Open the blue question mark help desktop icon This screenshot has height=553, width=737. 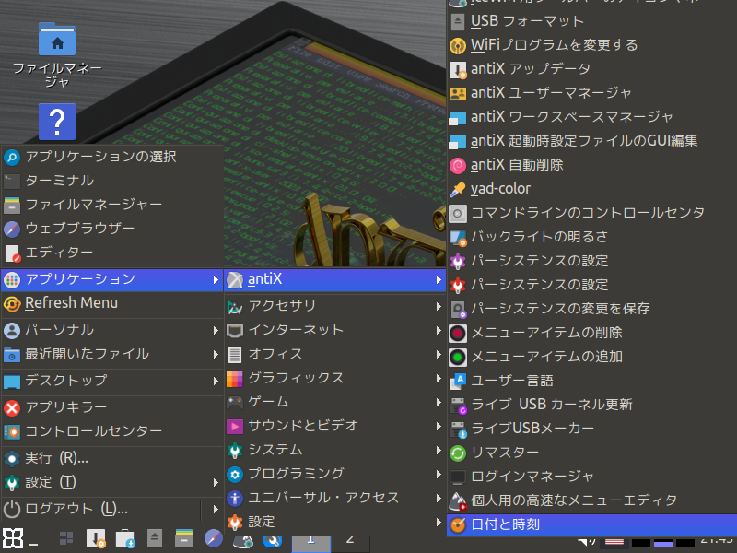point(57,122)
